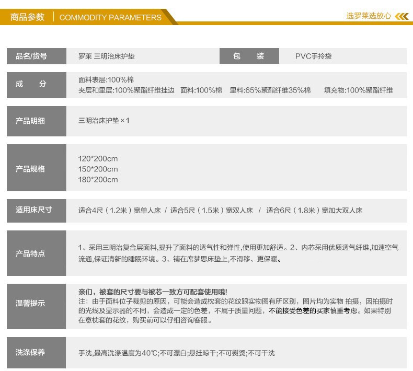Select the '适用床尺寸' label cell
Image resolution: width=413 pixels, height=371 pixels.
[x=37, y=211]
